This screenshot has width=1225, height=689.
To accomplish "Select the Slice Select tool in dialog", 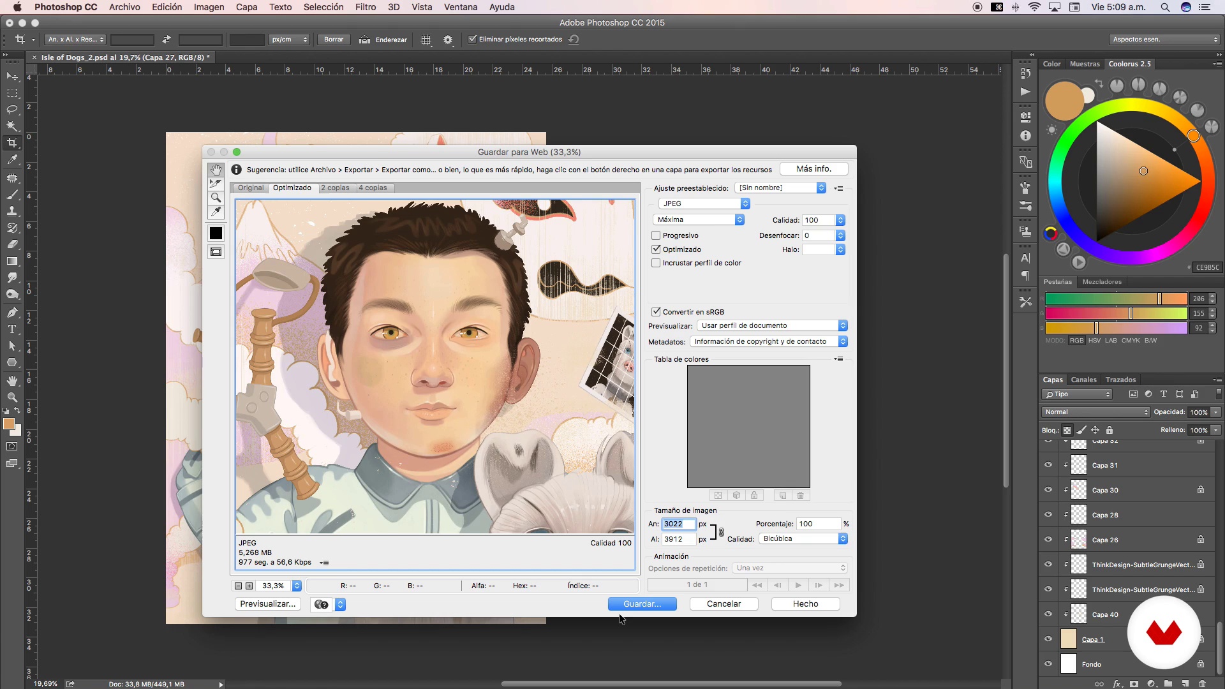I will (216, 184).
